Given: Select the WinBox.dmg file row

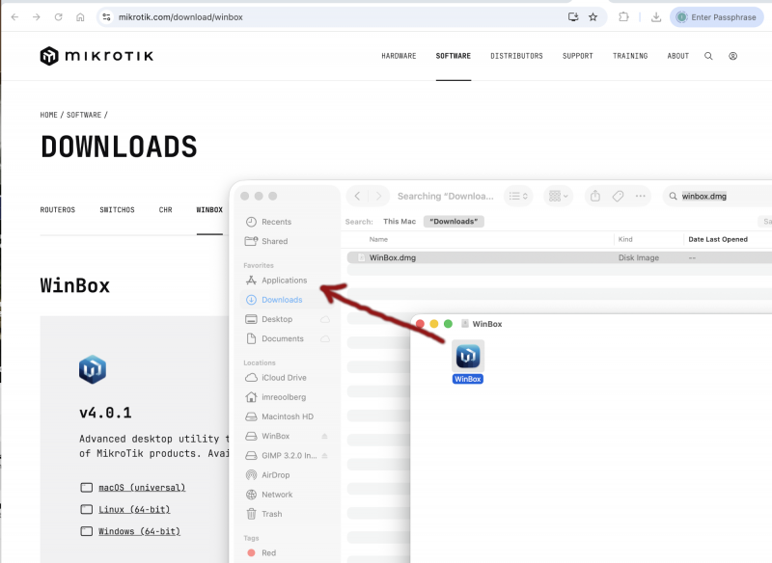Looking at the screenshot, I should (560, 257).
